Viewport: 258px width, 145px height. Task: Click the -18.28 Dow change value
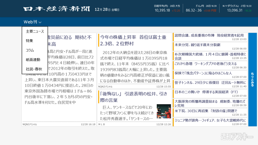click(248, 11)
